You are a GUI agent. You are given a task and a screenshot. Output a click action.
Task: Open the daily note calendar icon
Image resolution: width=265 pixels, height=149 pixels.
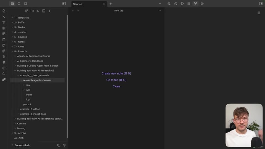pyautogui.click(x=4, y=39)
